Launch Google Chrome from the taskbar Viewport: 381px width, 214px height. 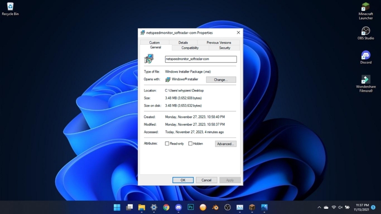(166, 207)
